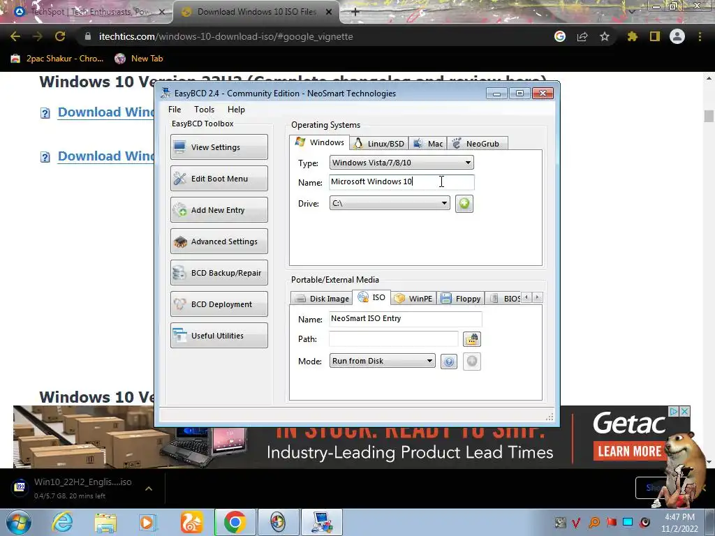Open the File menu in EasyBCD

[x=175, y=110]
